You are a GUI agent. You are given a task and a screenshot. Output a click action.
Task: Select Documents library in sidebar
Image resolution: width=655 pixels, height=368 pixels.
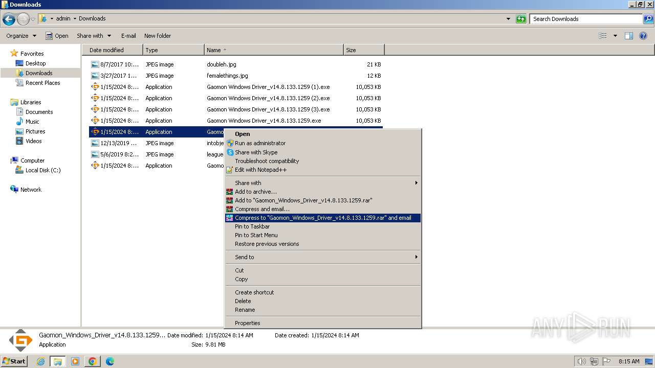[x=39, y=112]
